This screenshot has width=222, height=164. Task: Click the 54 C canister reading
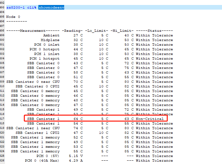point(78,124)
